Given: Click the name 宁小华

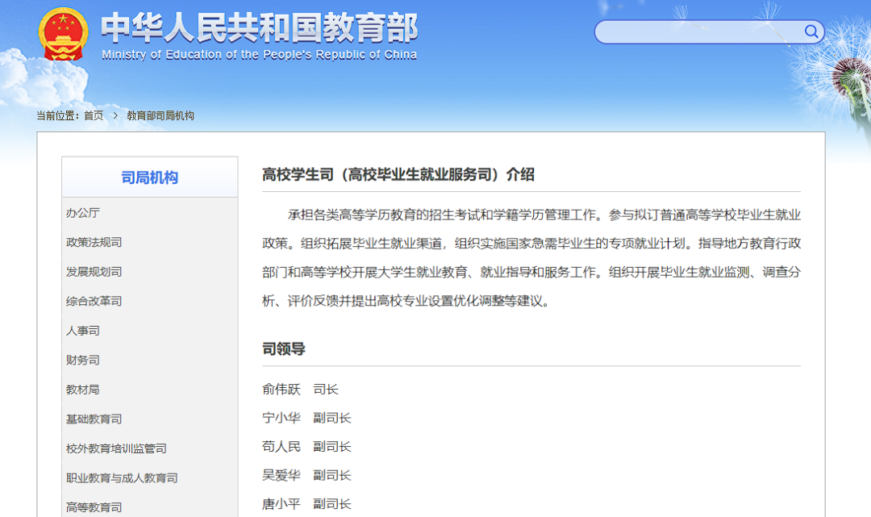Looking at the screenshot, I should (281, 418).
